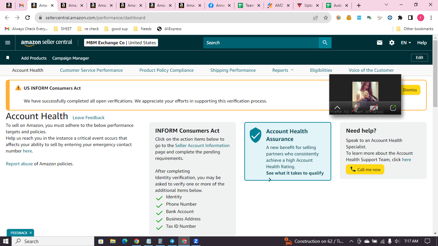The width and height of the screenshot is (438, 246).
Task: Open the messages envelope icon
Action: (380, 43)
